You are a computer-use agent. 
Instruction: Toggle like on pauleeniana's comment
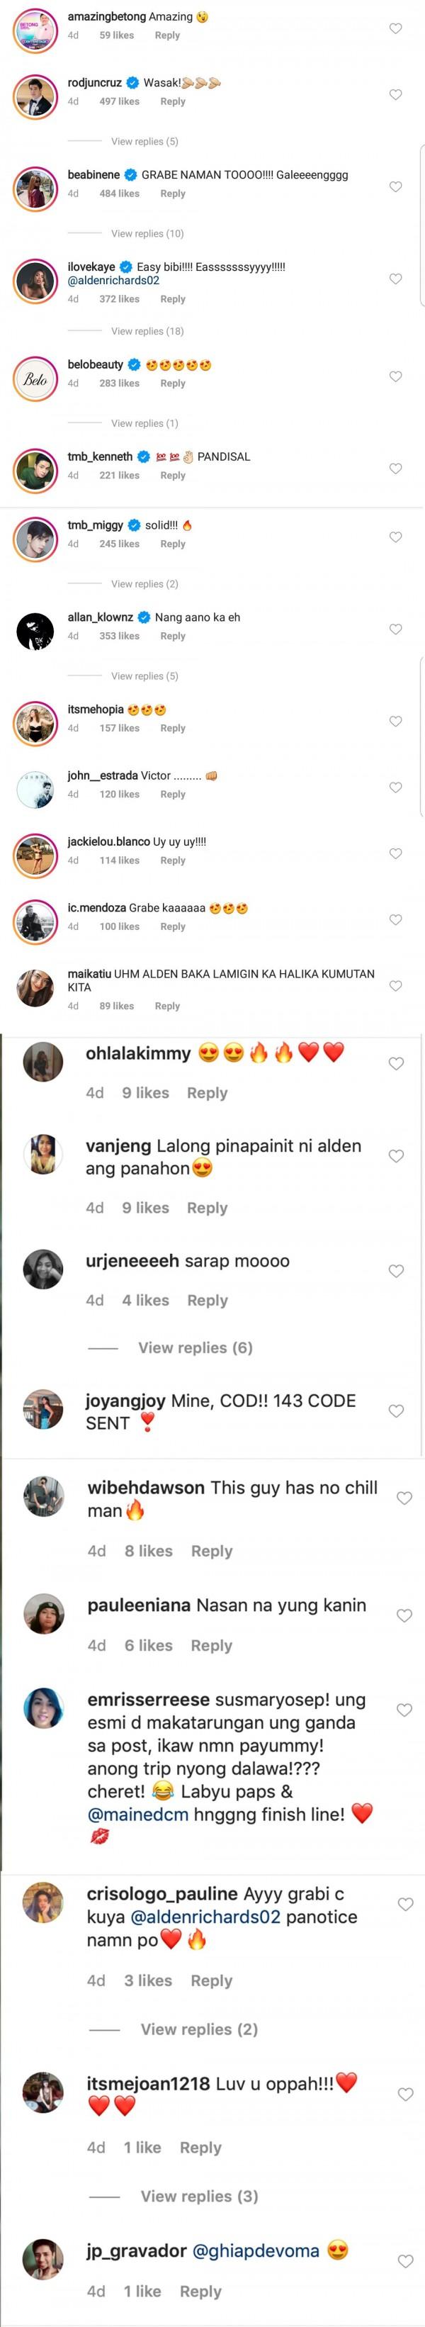click(x=404, y=1615)
